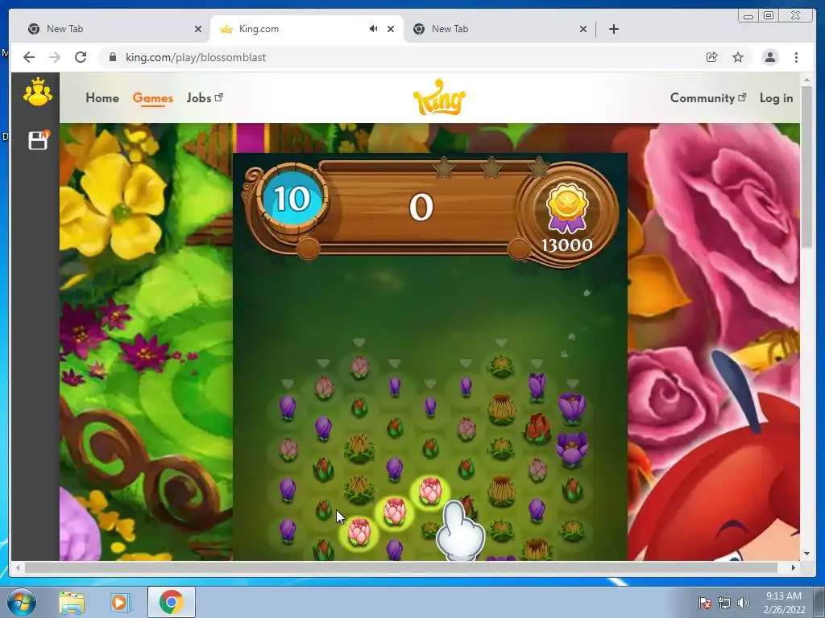Viewport: 825px width, 618px height.
Task: Close the first New Tab
Action: coord(198,29)
